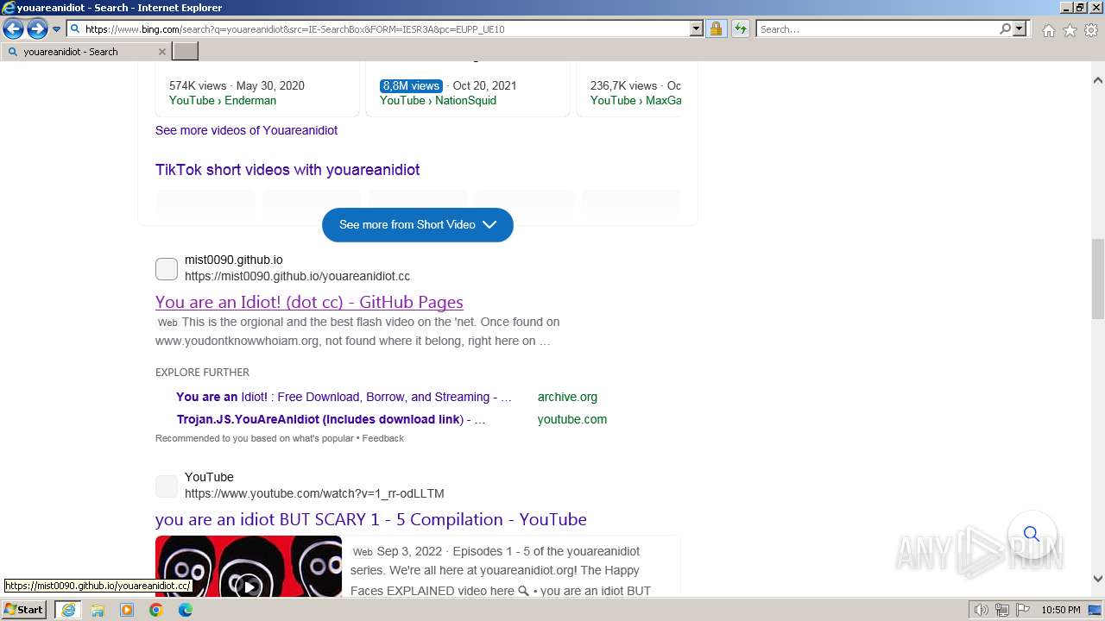The height and width of the screenshot is (621, 1105).
Task: Click the archive.org domain label
Action: click(x=567, y=397)
